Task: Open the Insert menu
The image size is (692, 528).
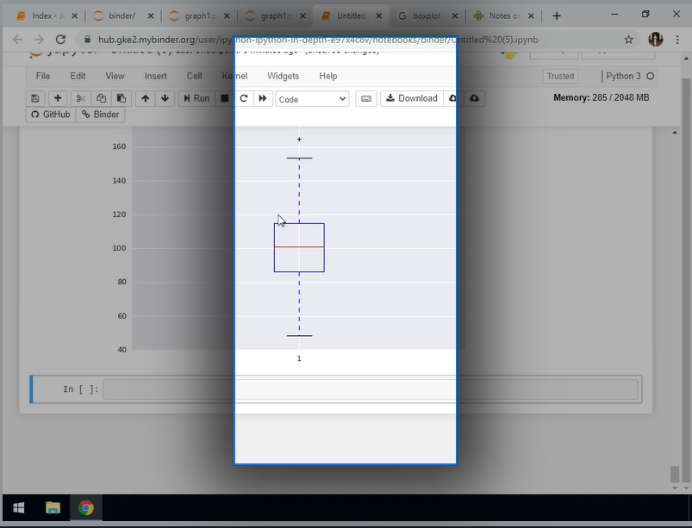Action: (155, 76)
